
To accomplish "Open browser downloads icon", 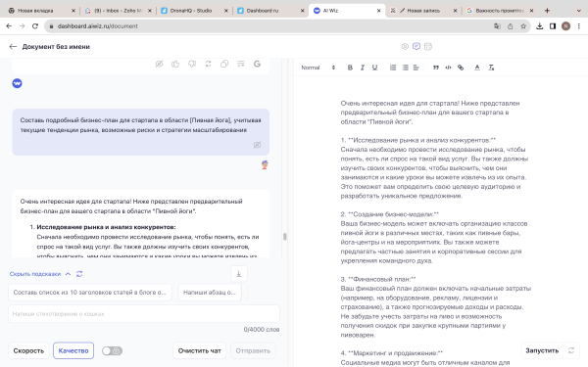I will coord(540,26).
